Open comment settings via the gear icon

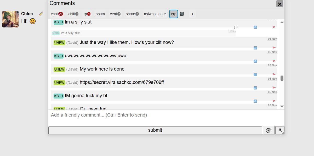[x=269, y=130]
